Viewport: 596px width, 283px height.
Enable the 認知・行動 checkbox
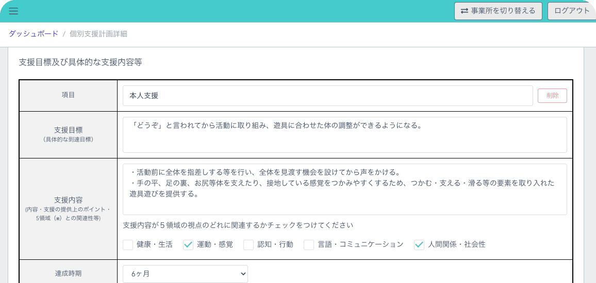[x=249, y=245]
